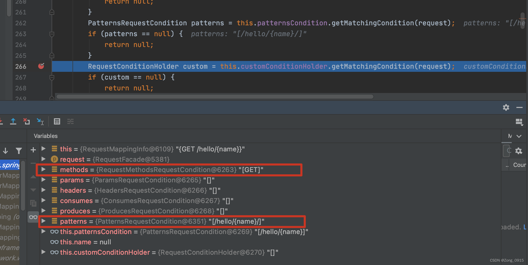Click the Trace Current Stream Chain icon

click(70, 121)
